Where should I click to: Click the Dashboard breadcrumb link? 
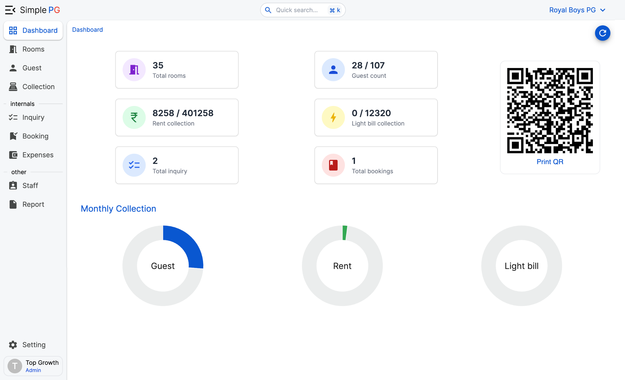click(87, 30)
